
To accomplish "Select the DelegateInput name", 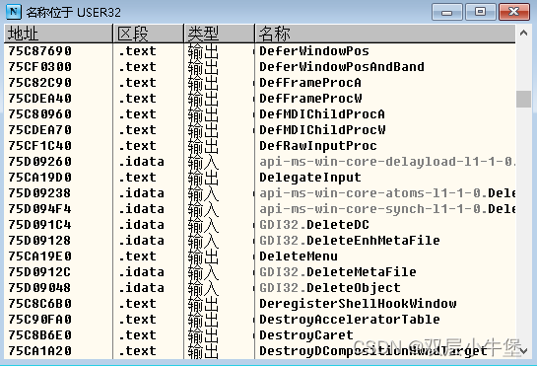I will point(310,178).
